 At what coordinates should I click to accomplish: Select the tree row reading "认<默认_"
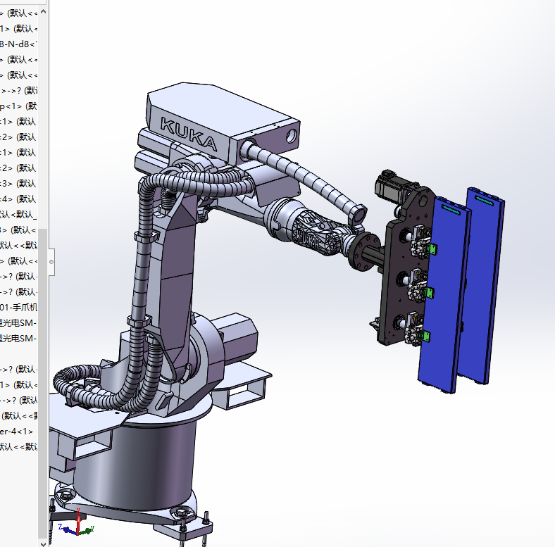pyautogui.click(x=19, y=215)
